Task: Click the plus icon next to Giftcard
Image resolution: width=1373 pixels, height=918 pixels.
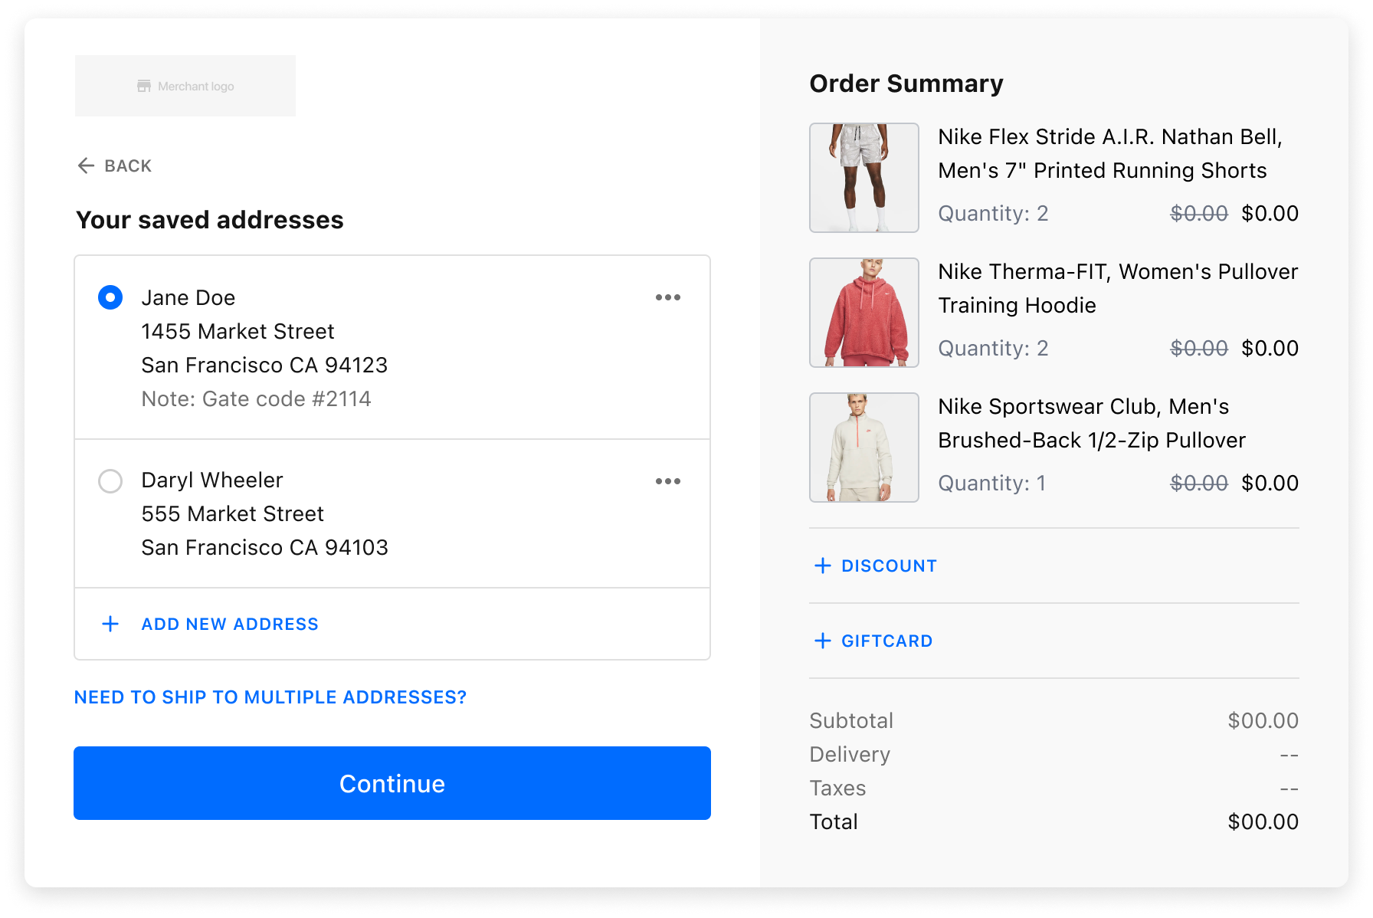Action: (x=822, y=641)
